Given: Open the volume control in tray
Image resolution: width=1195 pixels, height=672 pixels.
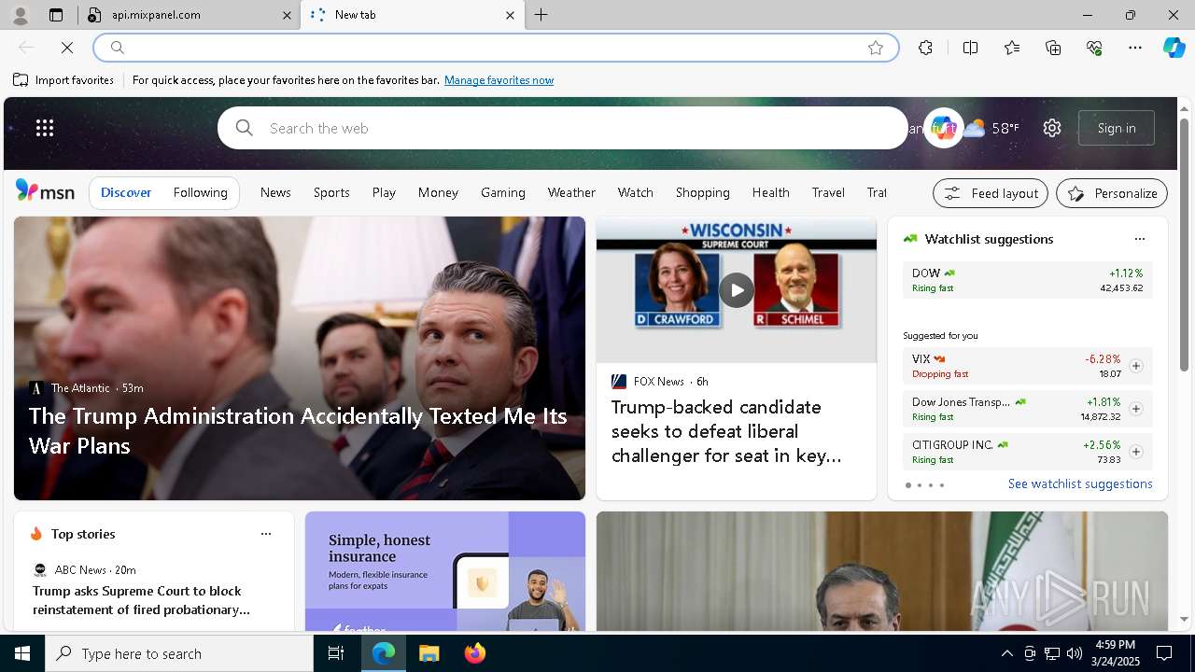Looking at the screenshot, I should 1074,653.
